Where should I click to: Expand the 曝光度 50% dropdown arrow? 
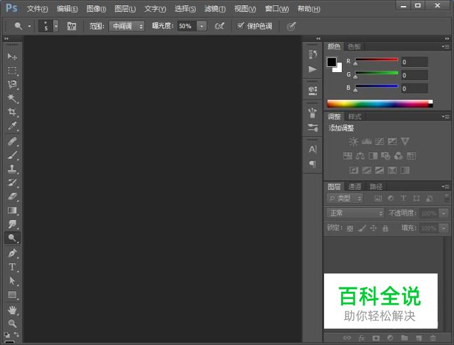coord(201,26)
